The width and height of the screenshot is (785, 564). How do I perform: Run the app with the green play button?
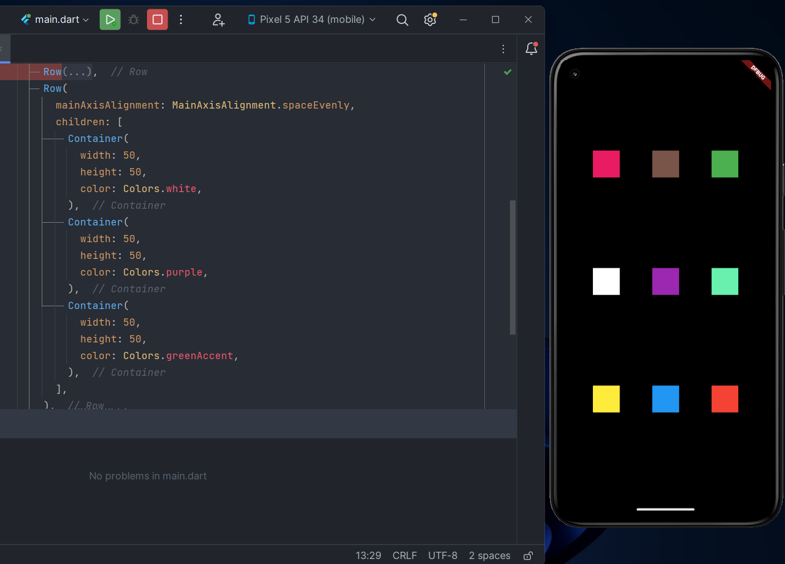110,19
